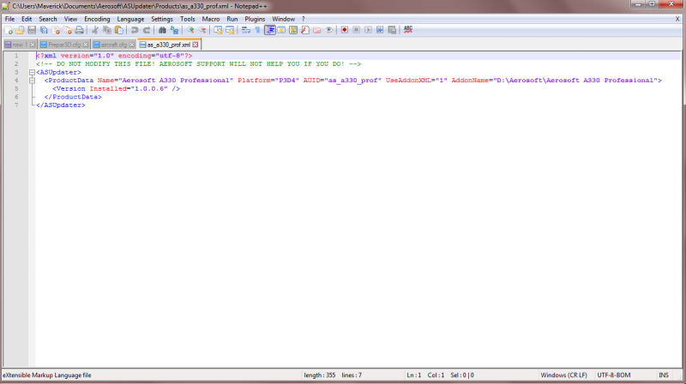Click the Zoom In toolbar icon

click(x=190, y=30)
